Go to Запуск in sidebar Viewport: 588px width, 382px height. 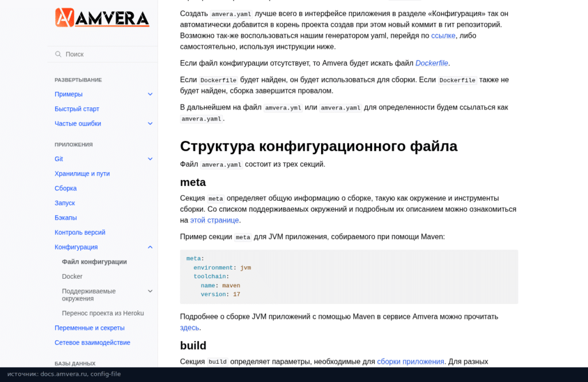[65, 203]
